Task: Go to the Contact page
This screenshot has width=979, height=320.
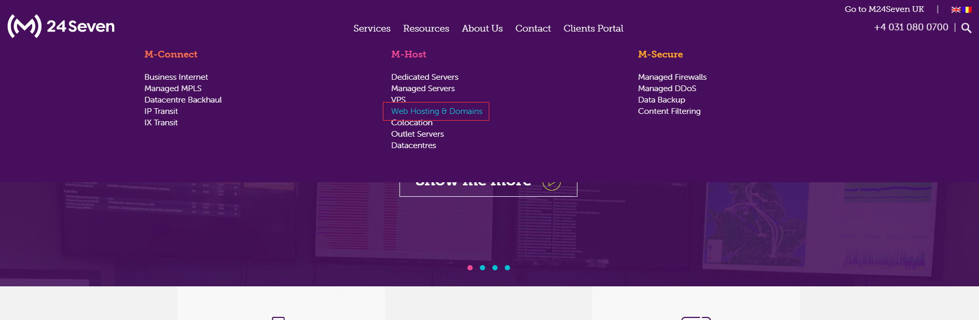Action: [533, 28]
